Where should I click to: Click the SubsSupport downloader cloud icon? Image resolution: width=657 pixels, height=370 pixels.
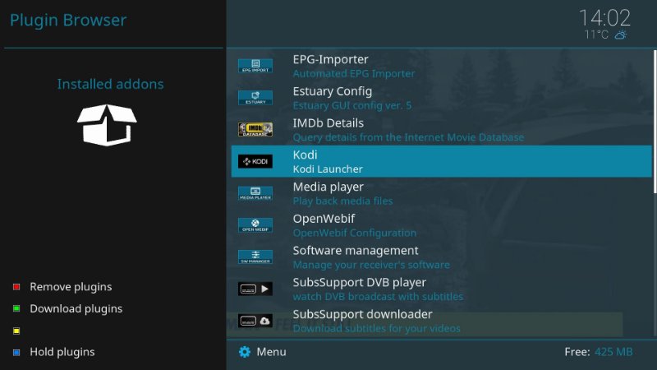[255, 321]
